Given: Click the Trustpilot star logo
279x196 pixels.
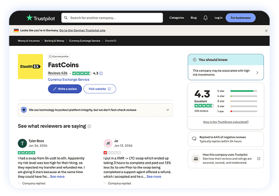Looking at the screenshot, I should click(30, 18).
